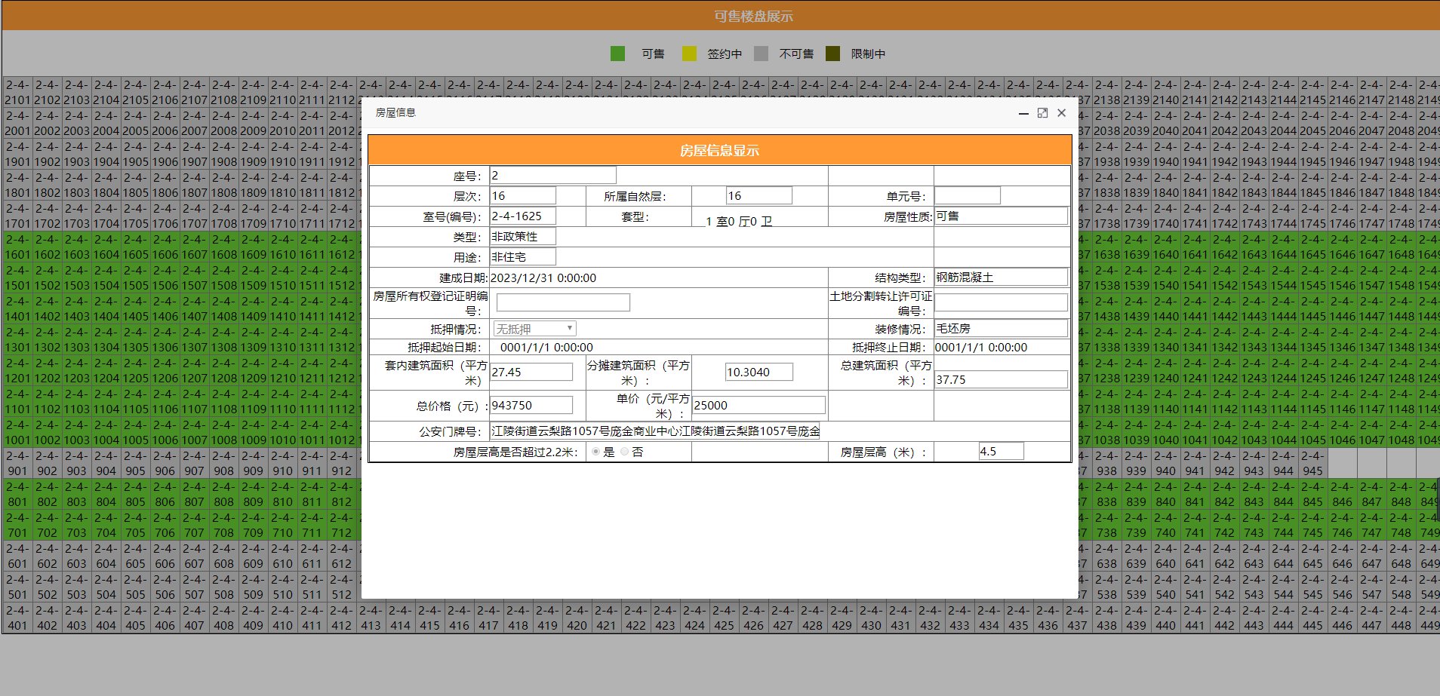The width and height of the screenshot is (1440, 696).
Task: Click the 总建筑面积 field showing 37.75
Action: pyautogui.click(x=1001, y=379)
